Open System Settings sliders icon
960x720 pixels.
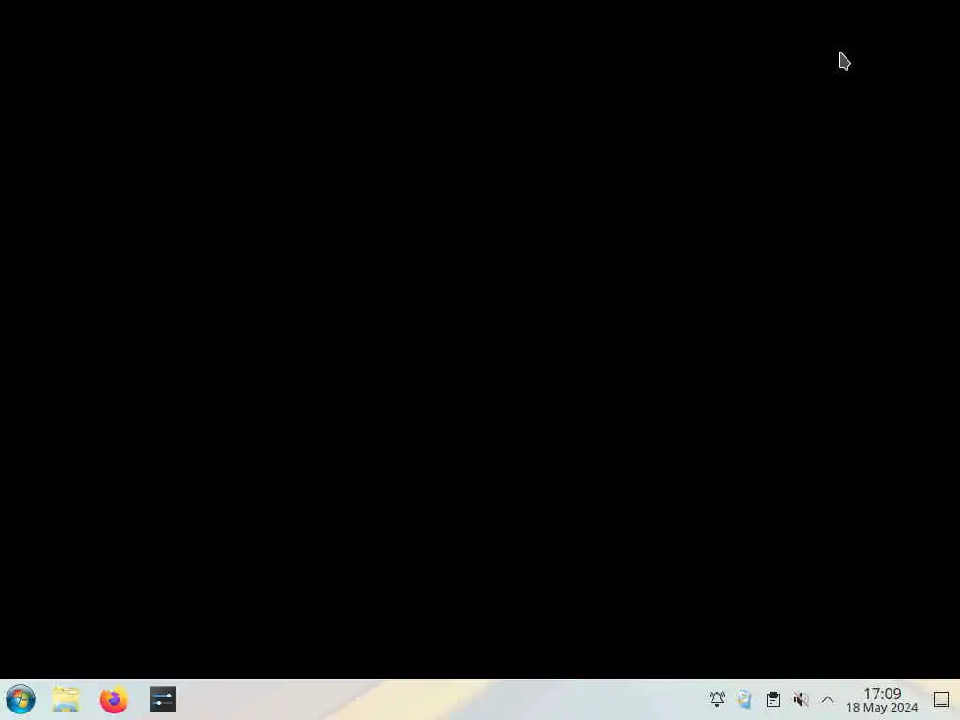click(163, 699)
